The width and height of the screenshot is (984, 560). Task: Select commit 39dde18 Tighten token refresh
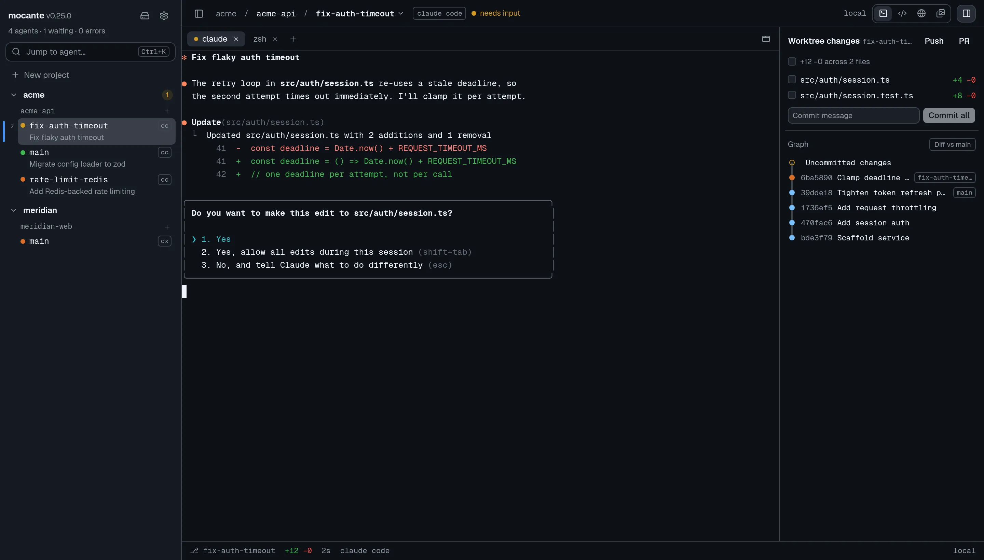[x=881, y=193]
